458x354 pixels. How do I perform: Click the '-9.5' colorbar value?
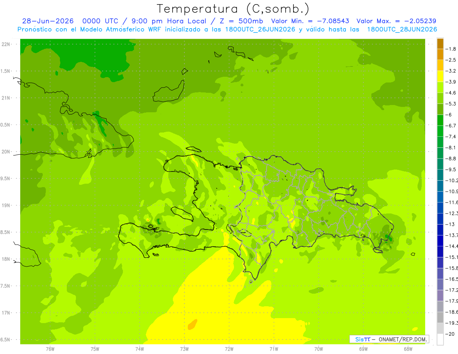point(451,169)
